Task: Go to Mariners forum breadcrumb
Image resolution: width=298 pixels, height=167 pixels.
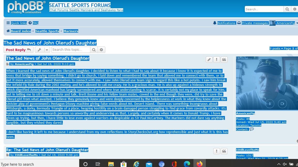Action: 71,31
